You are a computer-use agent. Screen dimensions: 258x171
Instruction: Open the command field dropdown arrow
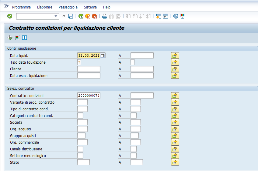click(x=56, y=16)
